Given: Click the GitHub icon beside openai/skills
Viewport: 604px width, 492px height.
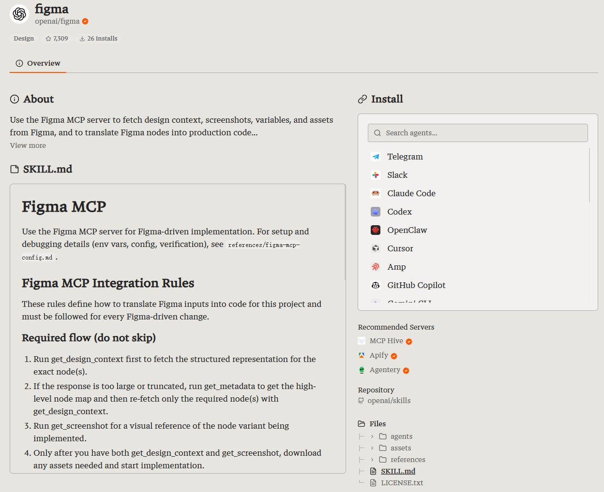Looking at the screenshot, I should [x=361, y=401].
